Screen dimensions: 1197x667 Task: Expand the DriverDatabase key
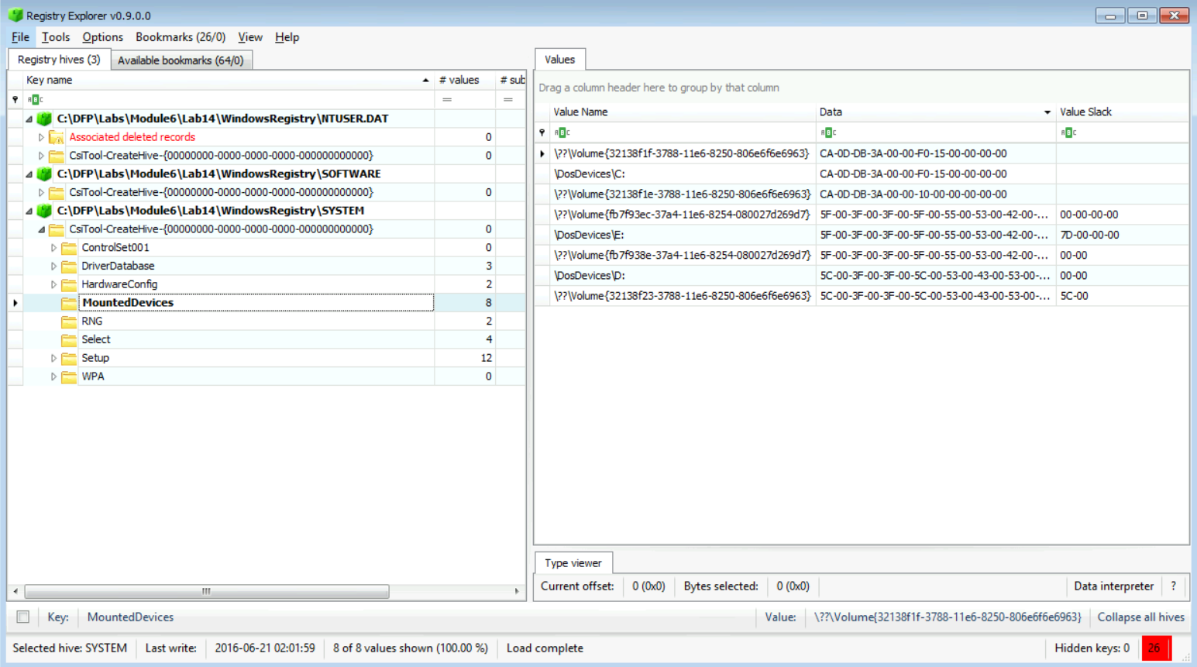pos(53,266)
